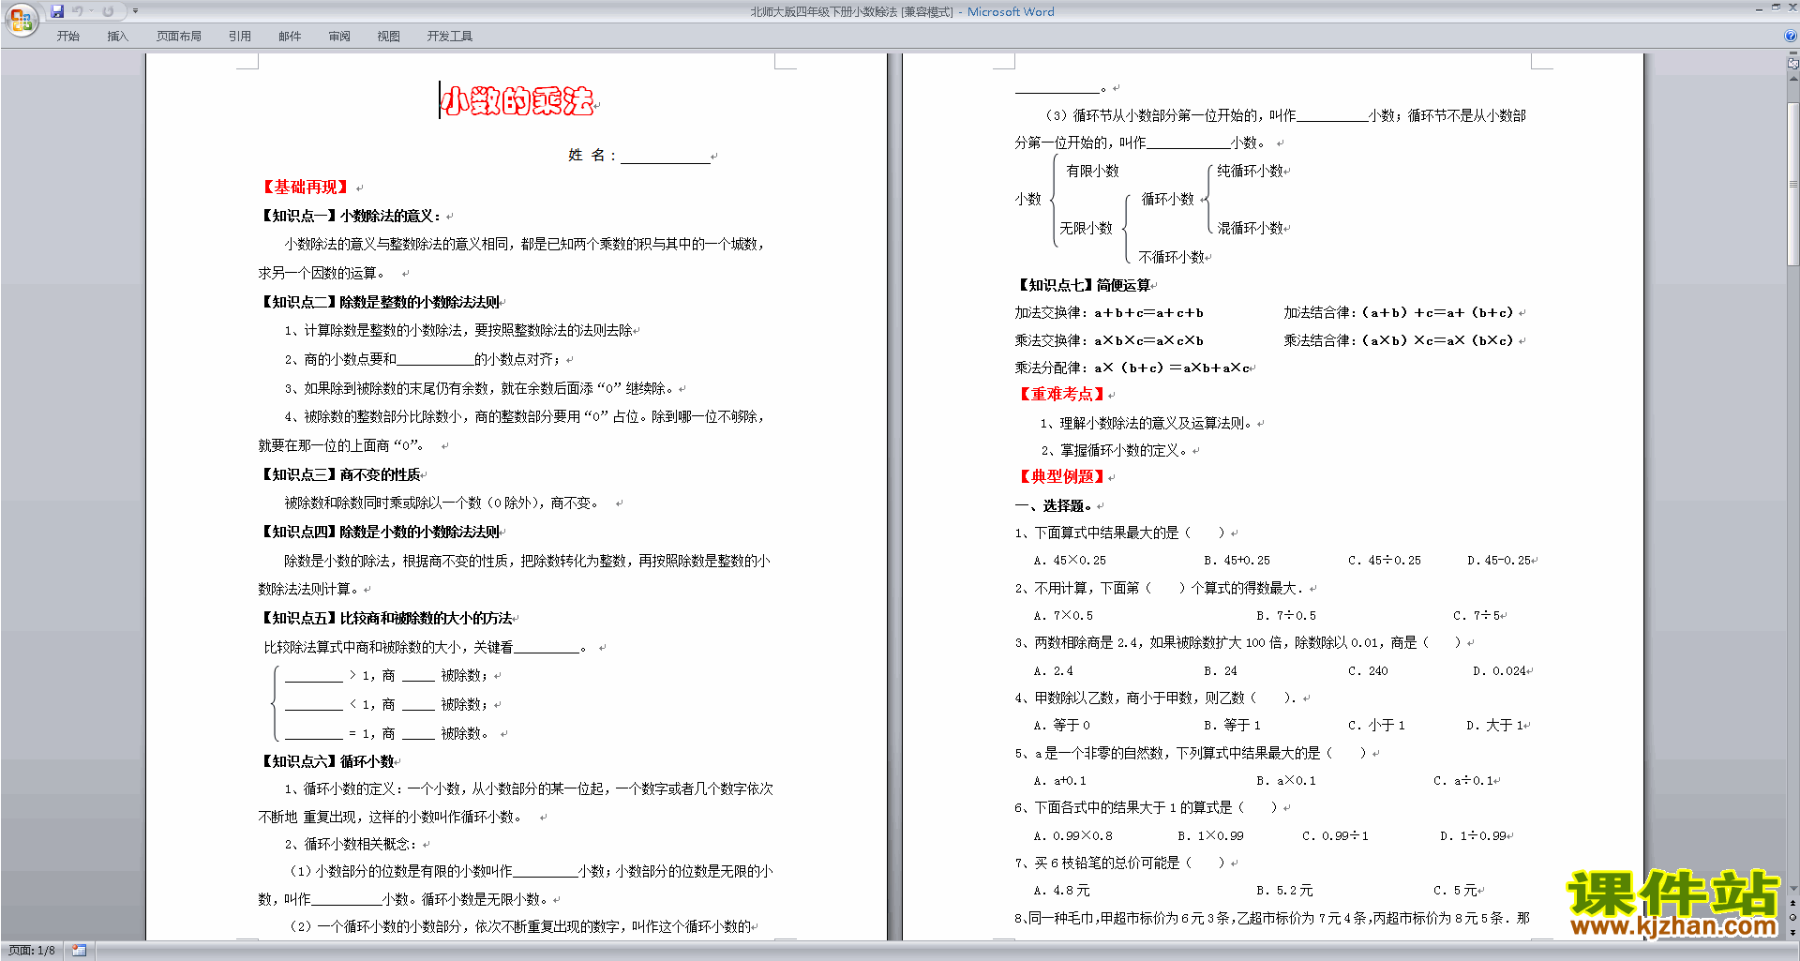1800x961 pixels.
Task: Click heading 【知识点六】循环小数
Action: [326, 761]
